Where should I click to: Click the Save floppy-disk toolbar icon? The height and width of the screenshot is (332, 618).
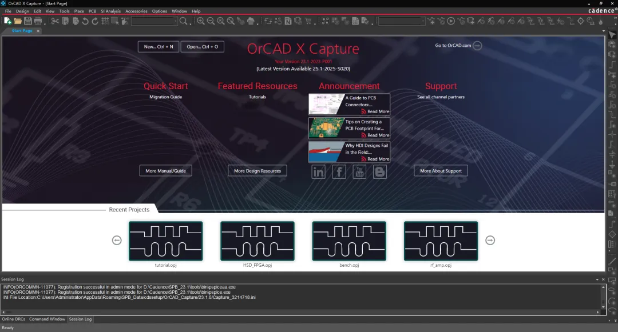[27, 21]
